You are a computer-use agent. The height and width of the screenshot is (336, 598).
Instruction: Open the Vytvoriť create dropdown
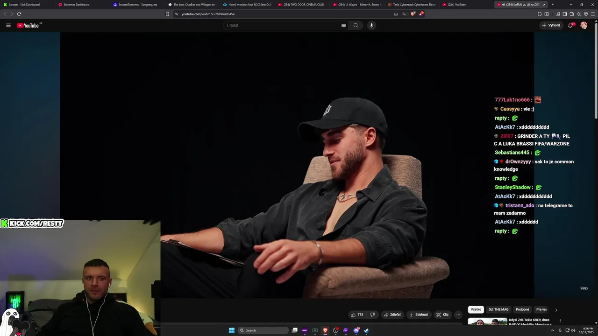[551, 25]
